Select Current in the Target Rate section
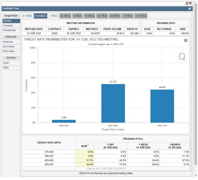 click(x=7, y=21)
